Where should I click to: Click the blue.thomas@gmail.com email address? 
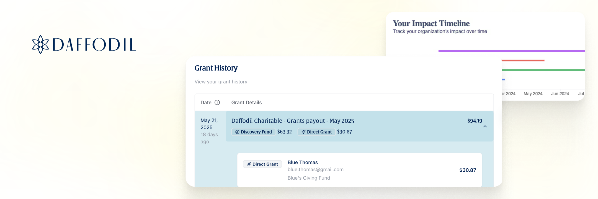315,169
